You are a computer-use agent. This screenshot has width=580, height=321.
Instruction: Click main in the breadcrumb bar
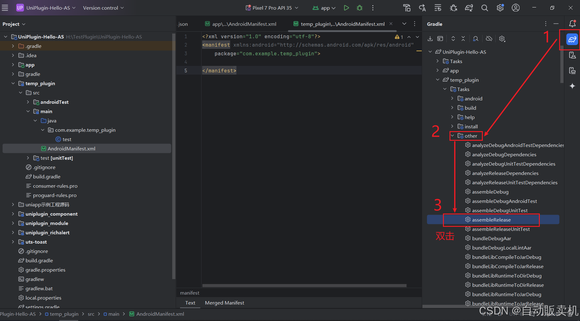(111, 314)
